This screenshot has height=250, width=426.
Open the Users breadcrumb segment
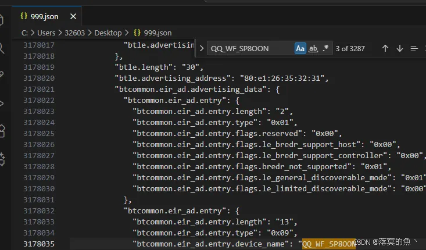click(x=46, y=33)
